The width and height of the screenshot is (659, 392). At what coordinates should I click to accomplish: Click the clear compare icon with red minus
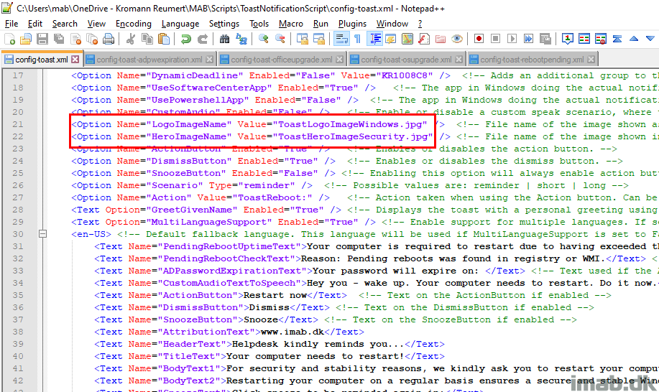pyautogui.click(x=601, y=39)
